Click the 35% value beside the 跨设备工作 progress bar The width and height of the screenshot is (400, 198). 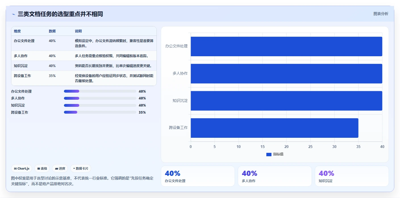[x=142, y=112]
